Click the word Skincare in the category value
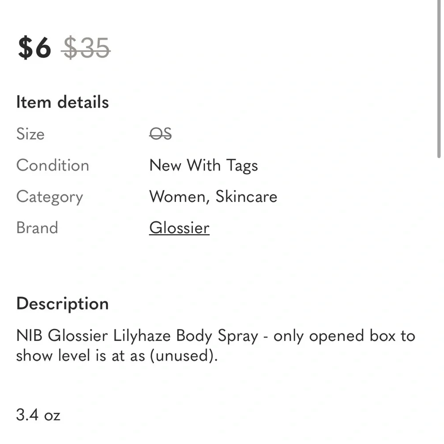This screenshot has width=444, height=444. click(246, 197)
